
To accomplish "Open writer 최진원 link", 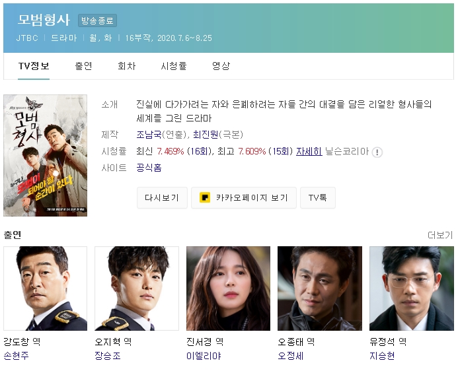I will point(206,134).
